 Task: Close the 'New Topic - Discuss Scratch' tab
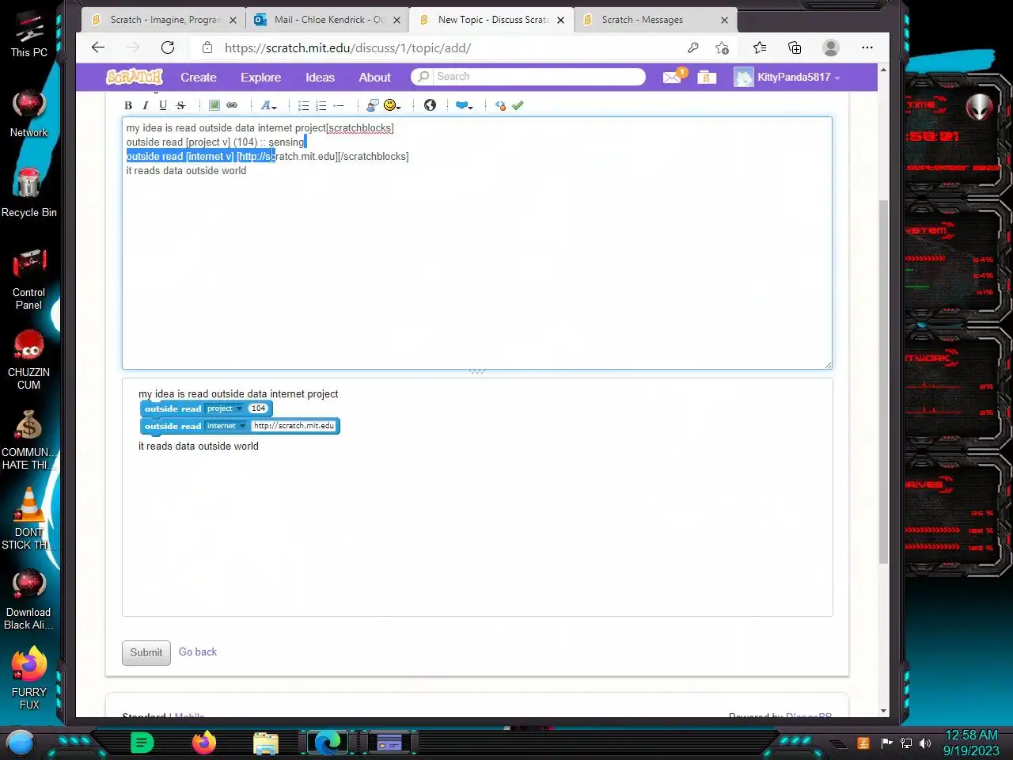[x=560, y=21]
